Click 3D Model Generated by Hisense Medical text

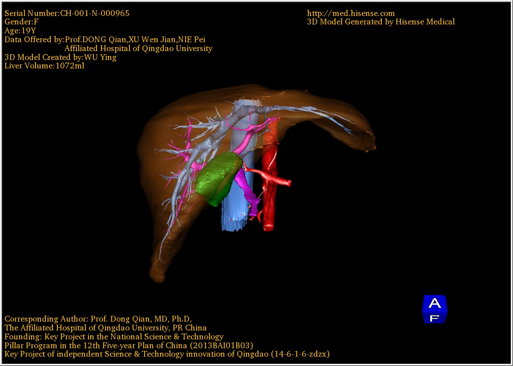coord(381,22)
